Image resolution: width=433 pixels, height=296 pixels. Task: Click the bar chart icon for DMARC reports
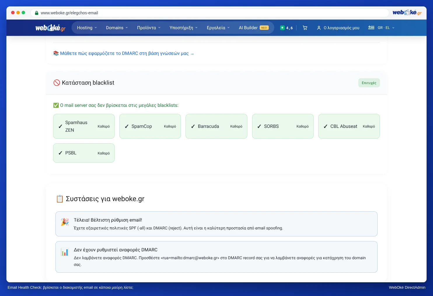(x=64, y=252)
